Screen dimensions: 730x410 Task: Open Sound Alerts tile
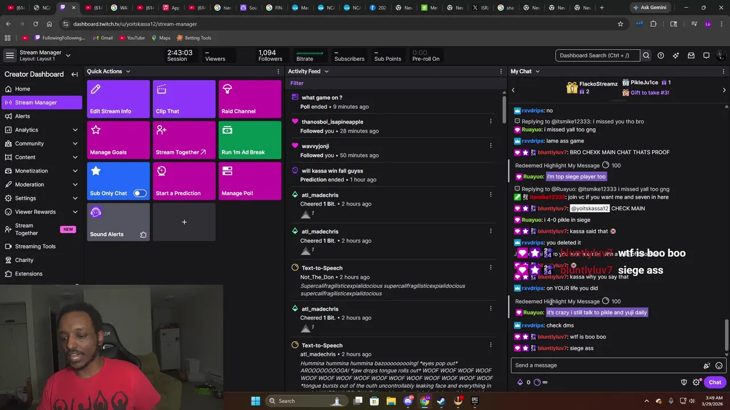(118, 222)
